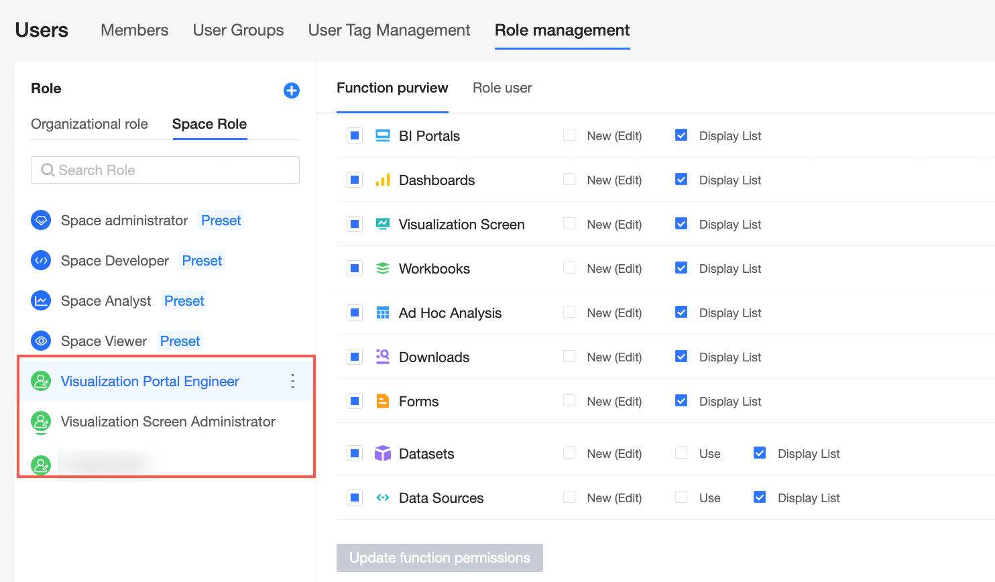
Task: Click the Workbooks green layers icon
Action: (383, 268)
